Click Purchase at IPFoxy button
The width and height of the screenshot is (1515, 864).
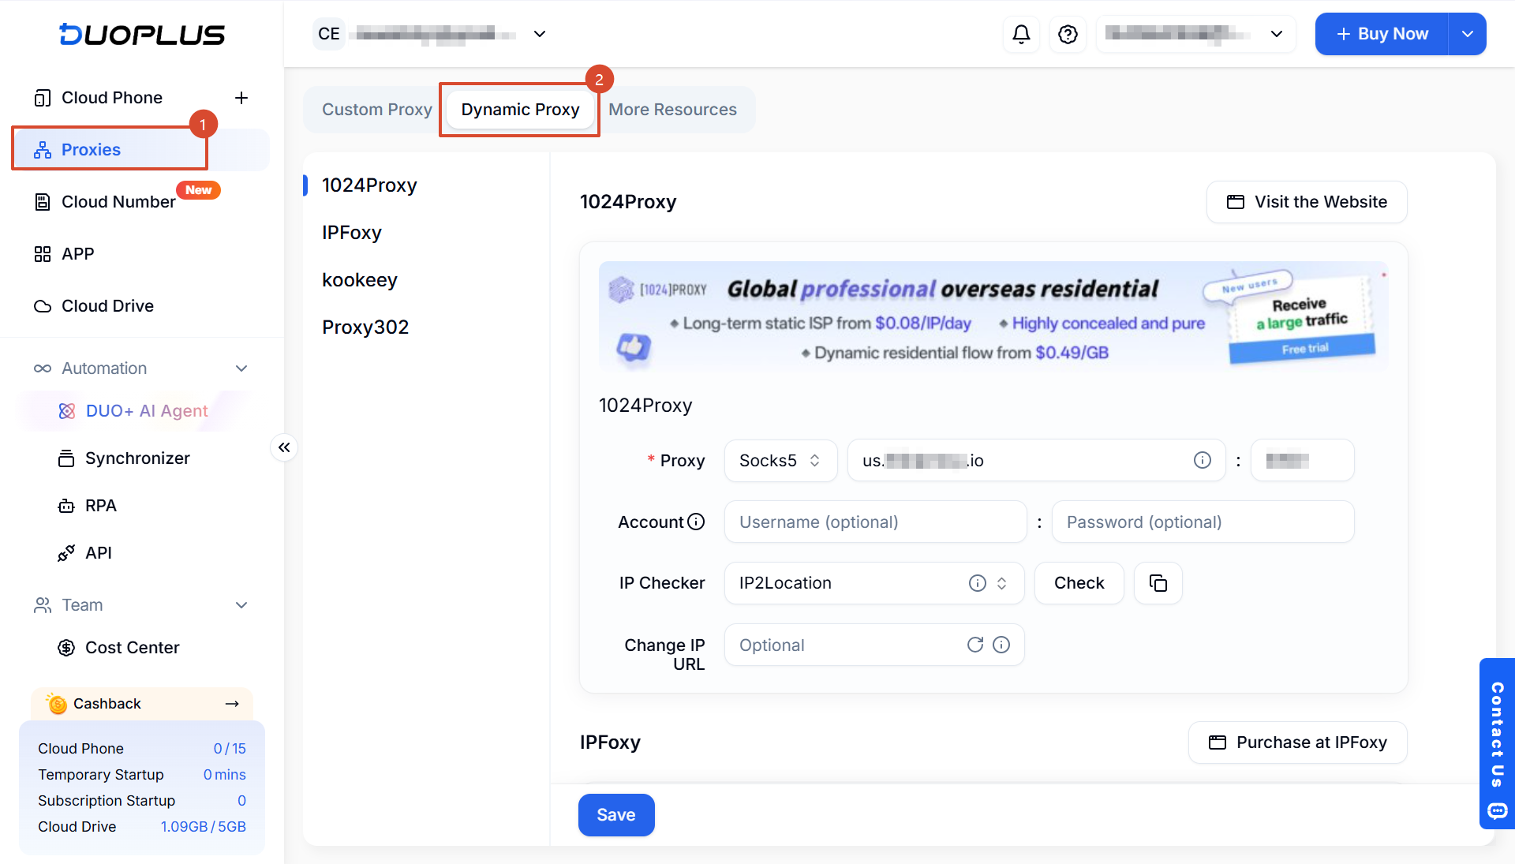(1297, 742)
